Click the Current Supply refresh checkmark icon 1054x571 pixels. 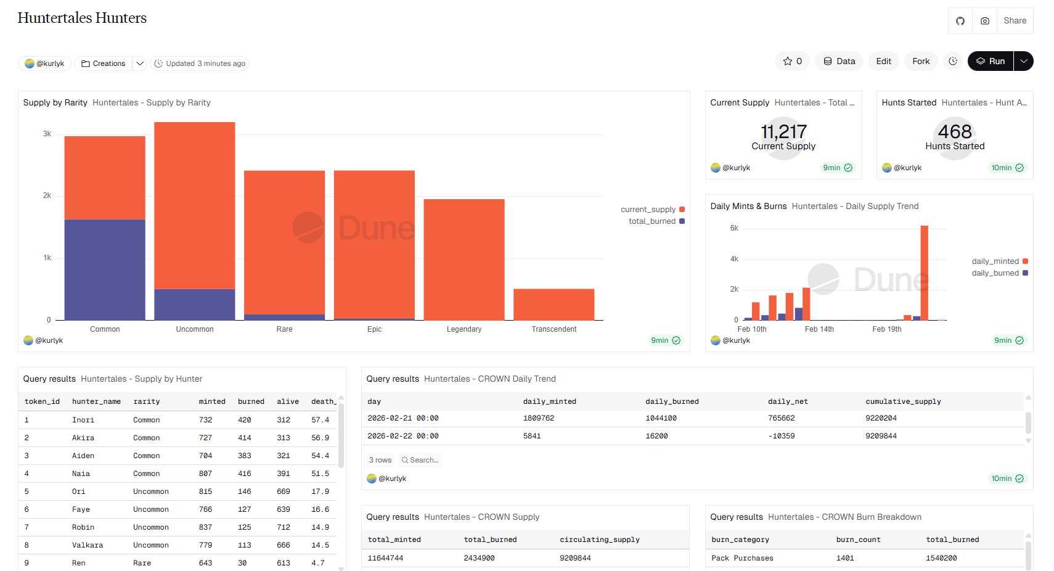pos(848,168)
